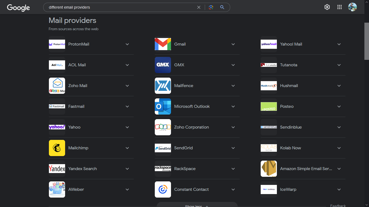The width and height of the screenshot is (369, 207).
Task: Click the Microsoft Outlook logo icon
Action: (x=163, y=106)
